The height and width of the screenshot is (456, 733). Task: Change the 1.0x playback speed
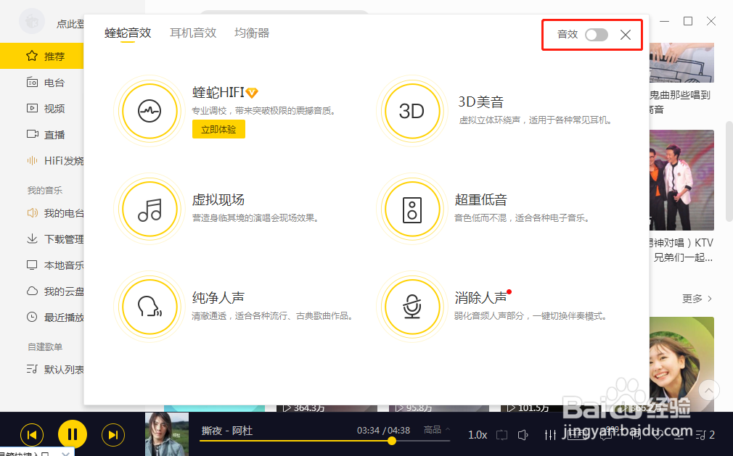point(478,435)
